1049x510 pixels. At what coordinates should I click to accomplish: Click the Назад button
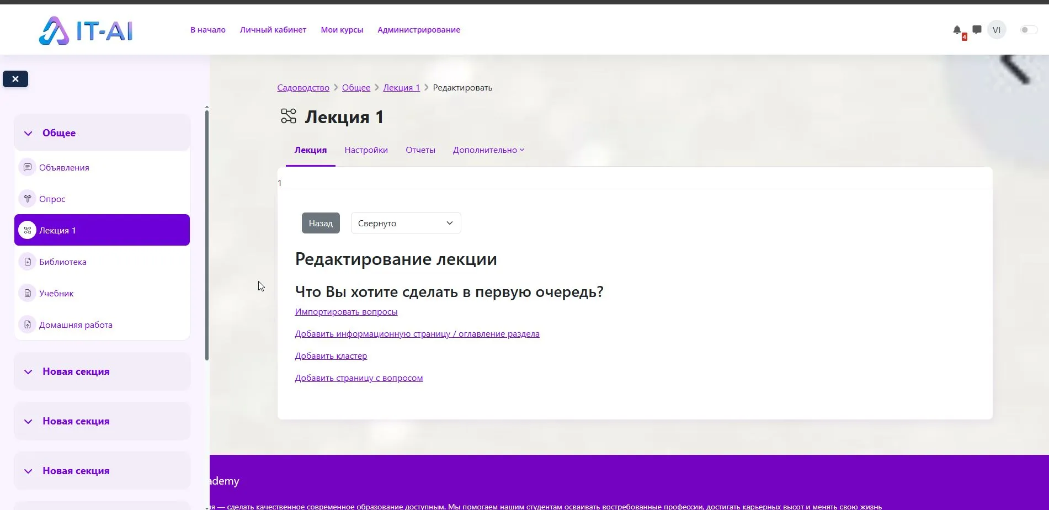click(320, 223)
